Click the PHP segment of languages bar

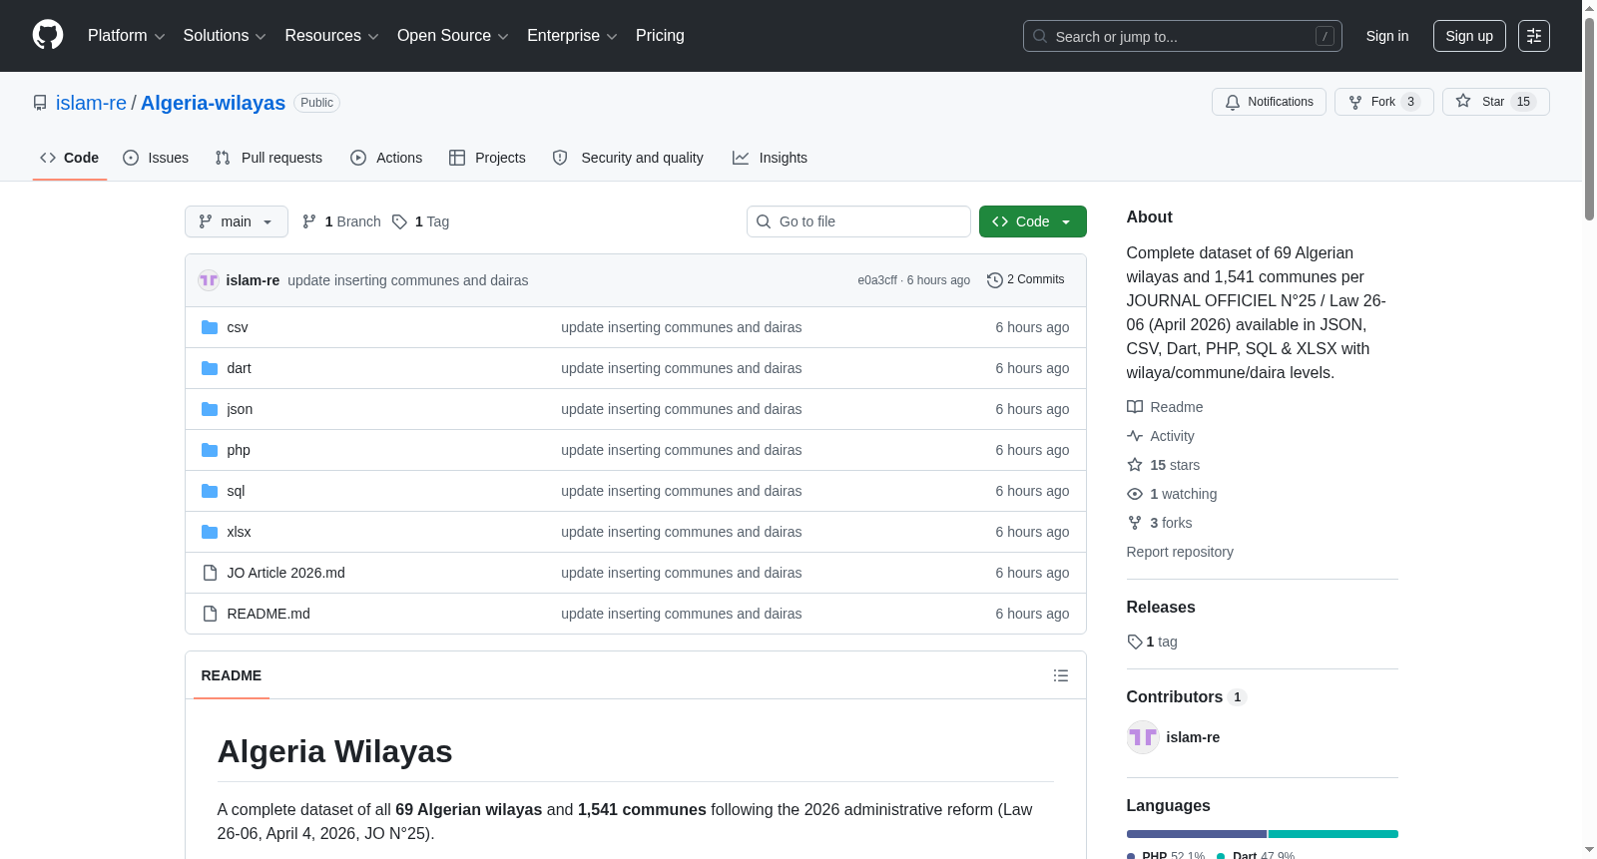(x=1197, y=834)
